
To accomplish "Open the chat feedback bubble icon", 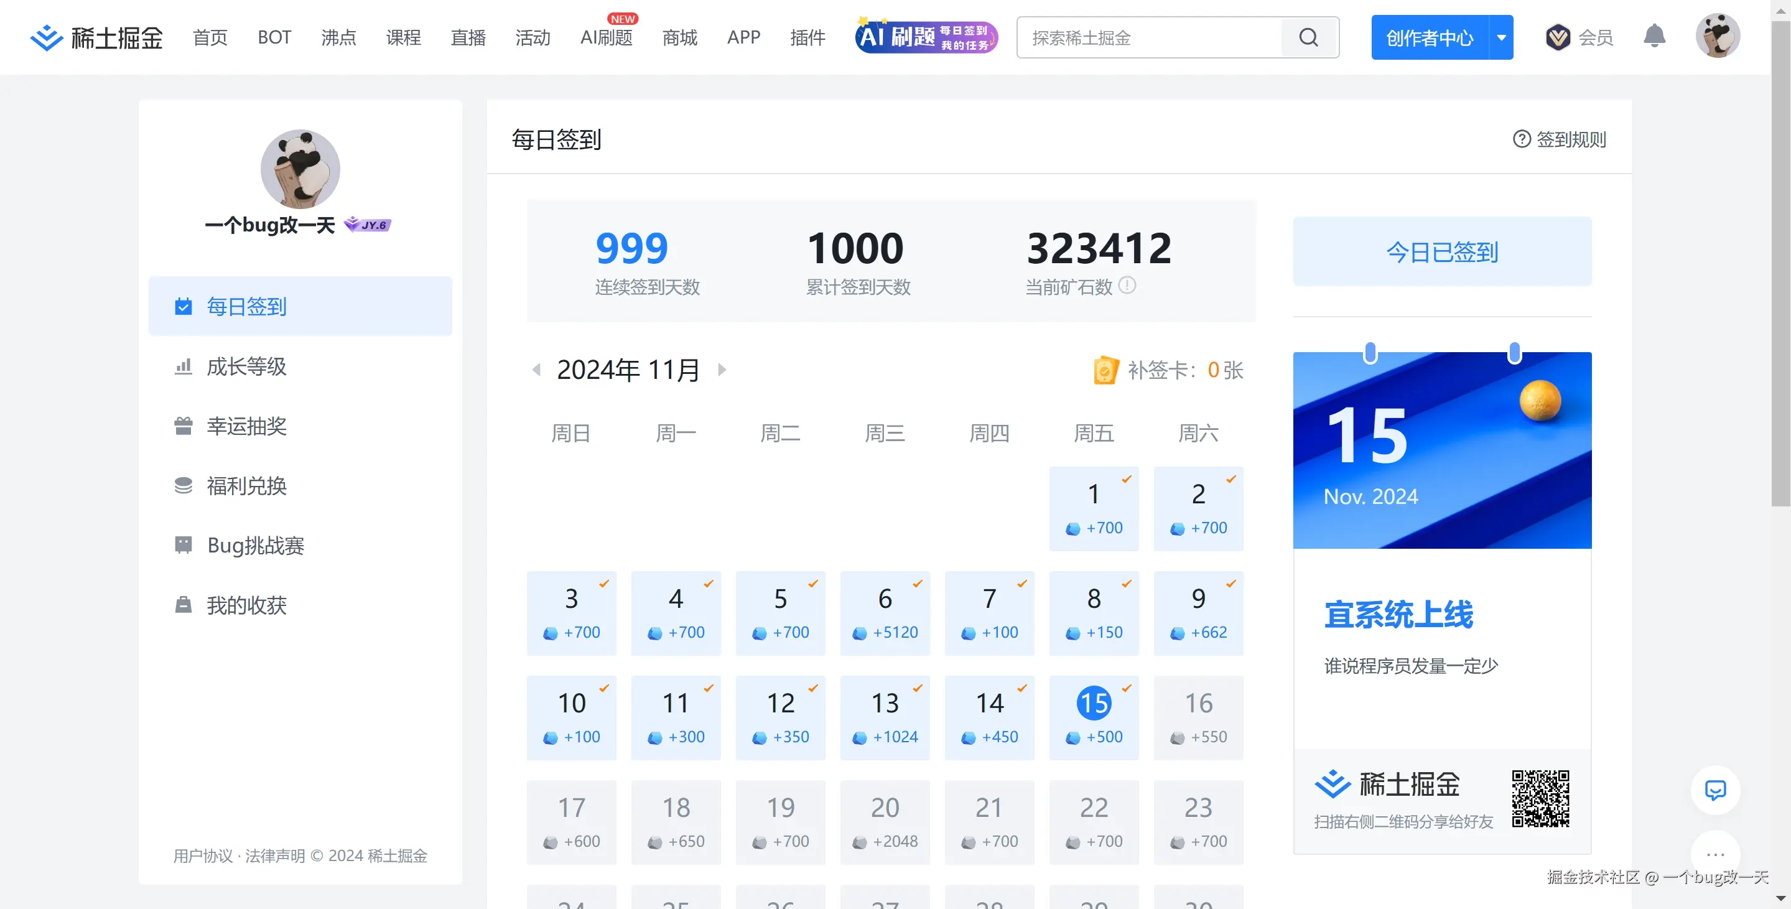I will (x=1715, y=790).
